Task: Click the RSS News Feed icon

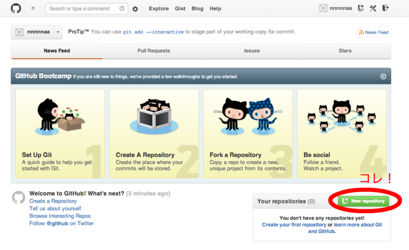Action: [x=361, y=32]
